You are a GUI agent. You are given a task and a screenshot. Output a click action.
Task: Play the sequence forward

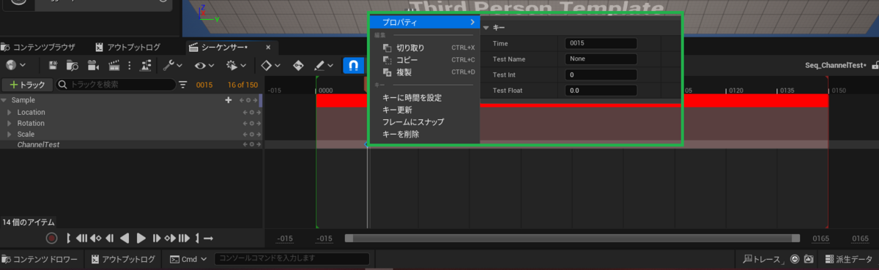click(141, 238)
